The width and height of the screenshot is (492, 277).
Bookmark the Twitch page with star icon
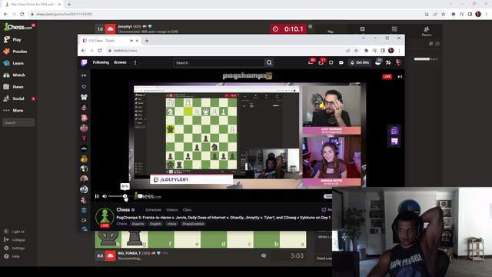[x=356, y=51]
